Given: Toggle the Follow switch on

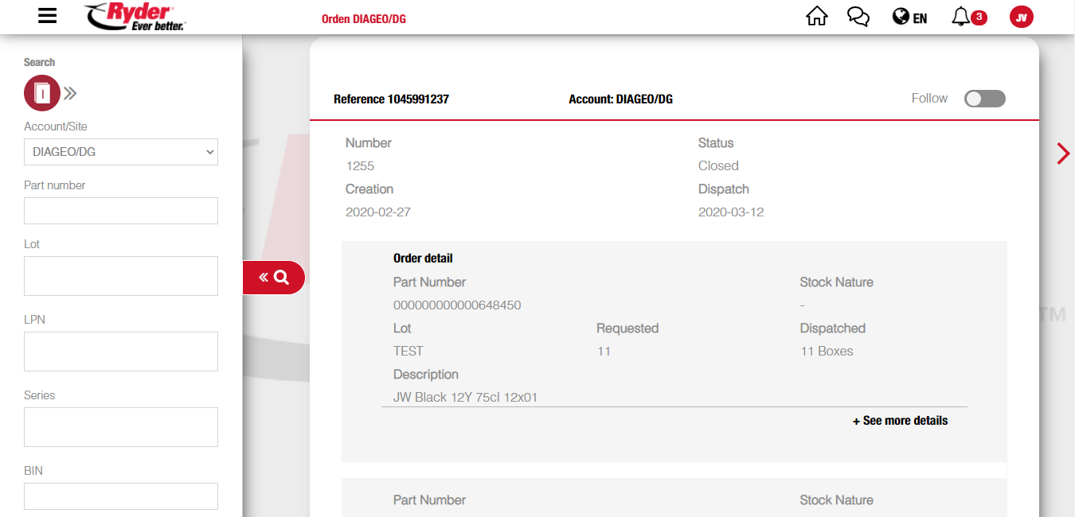Looking at the screenshot, I should pos(984,99).
